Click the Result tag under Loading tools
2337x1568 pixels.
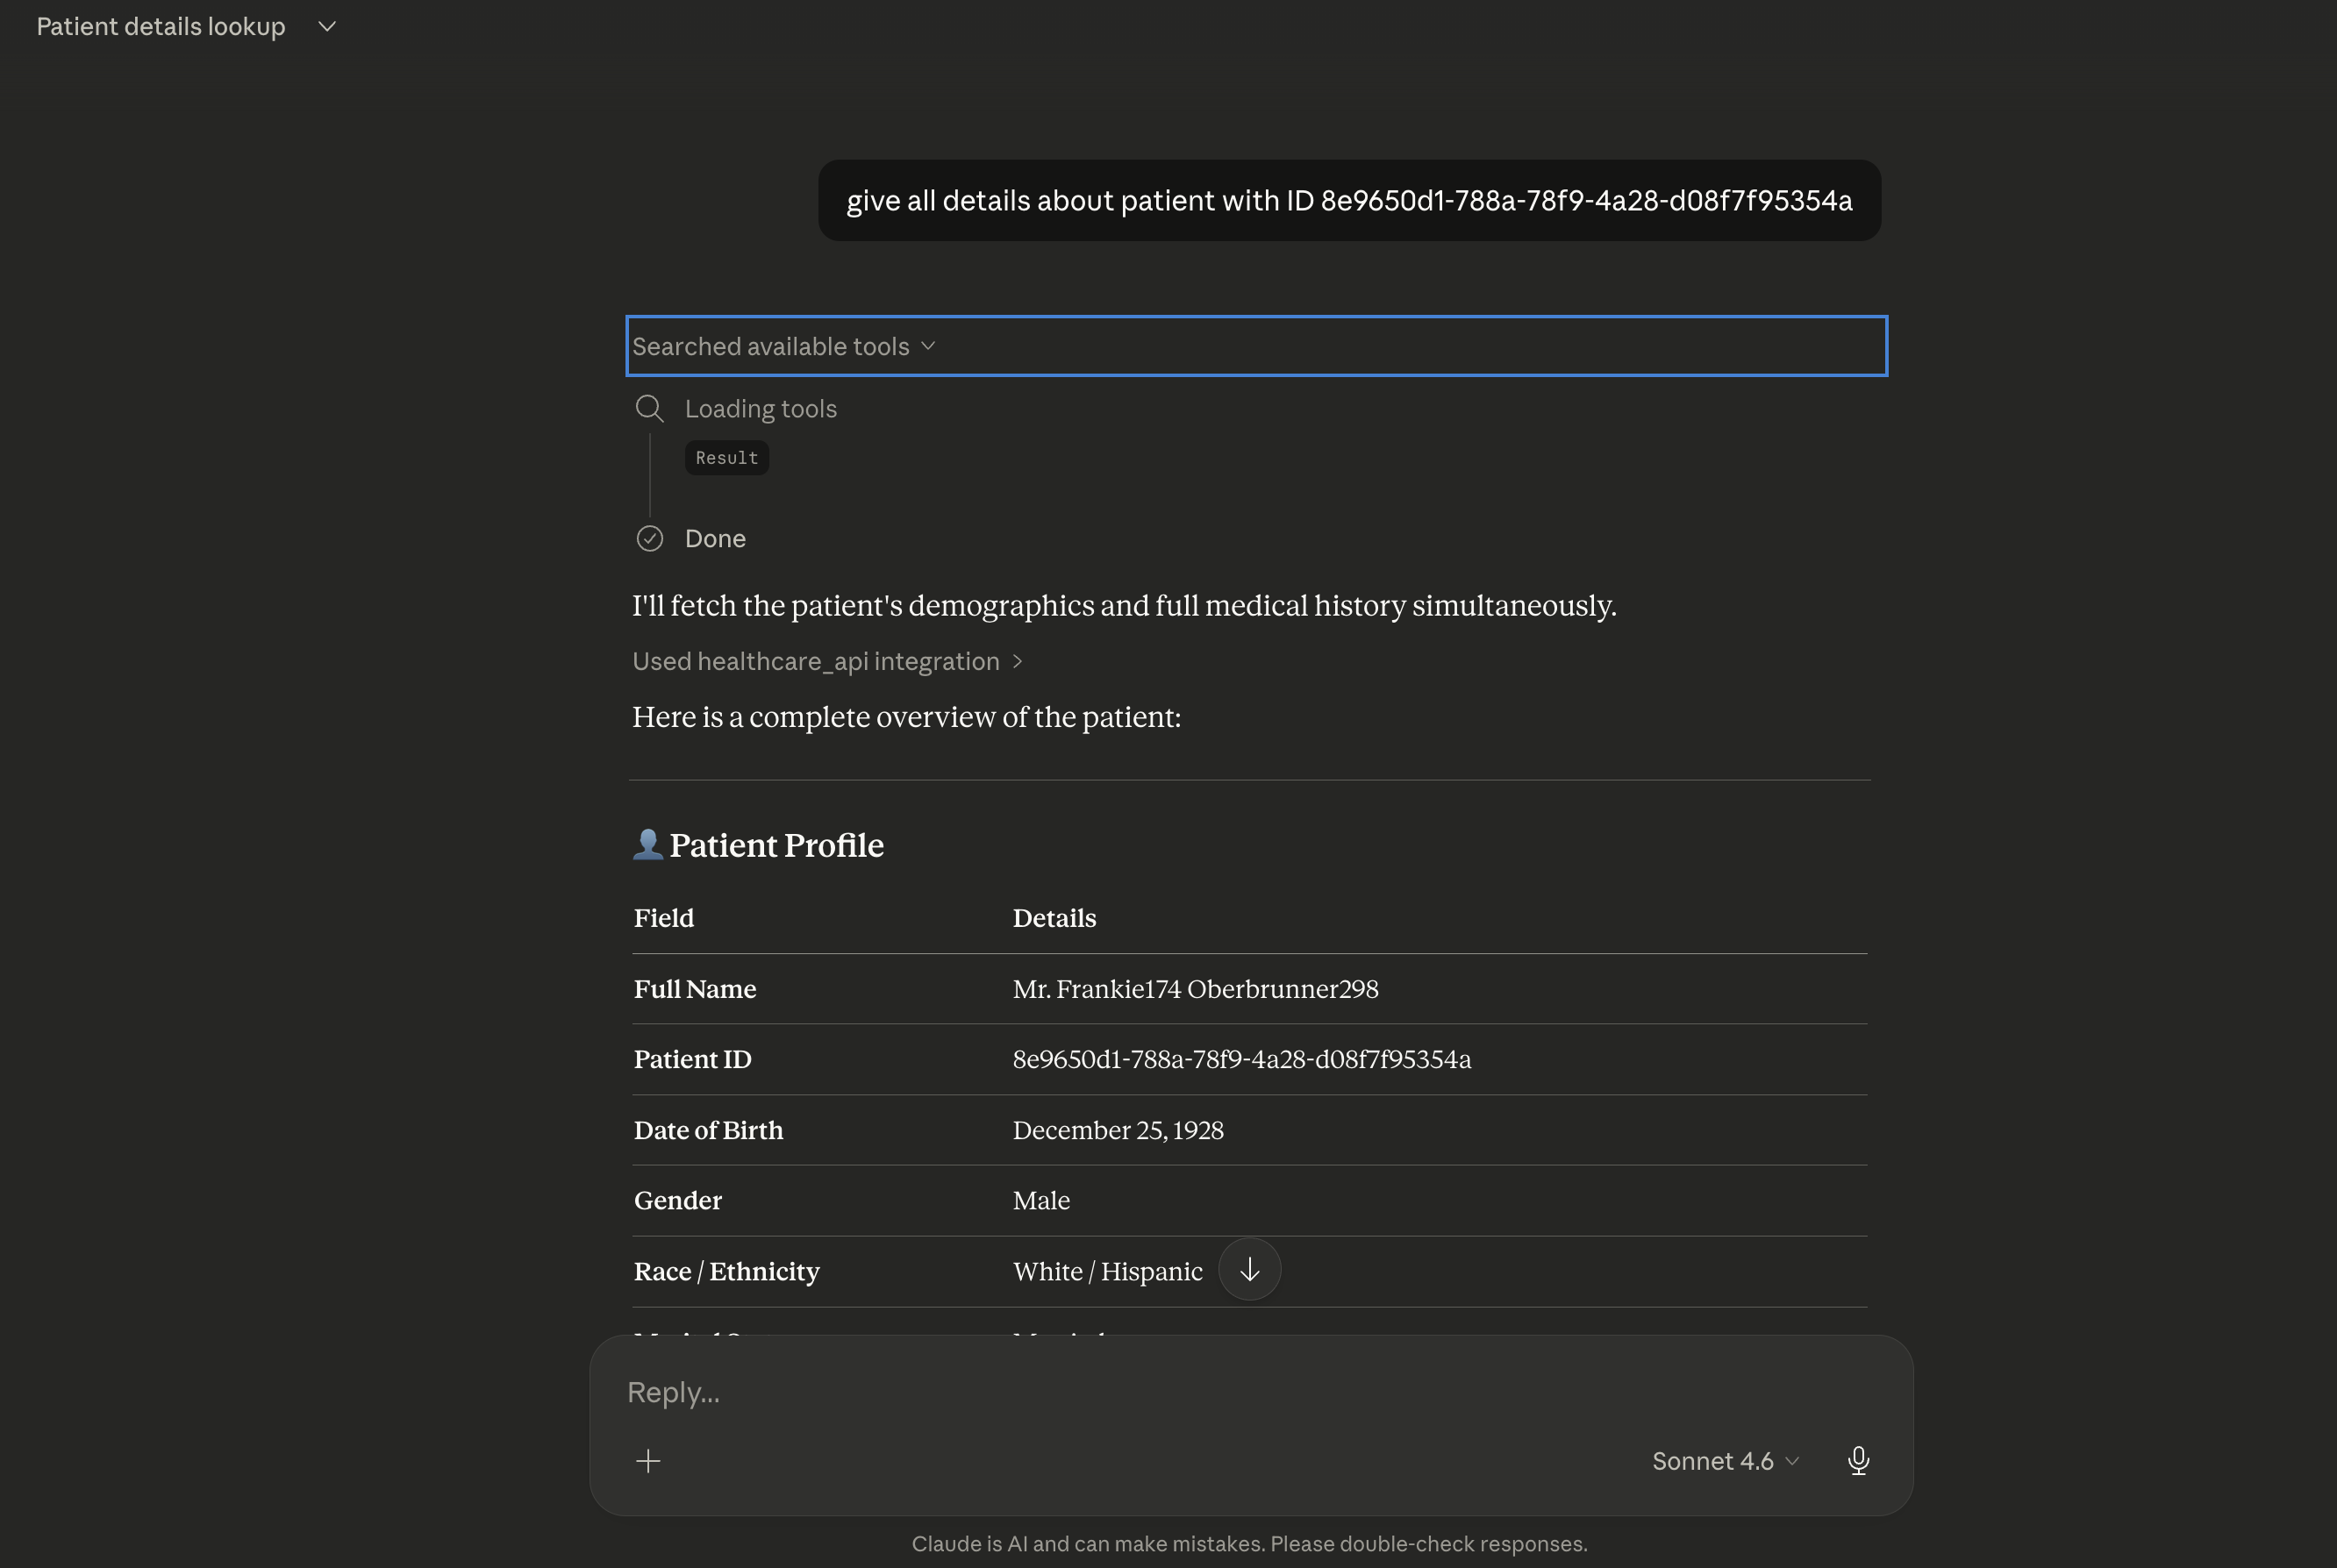pos(726,458)
